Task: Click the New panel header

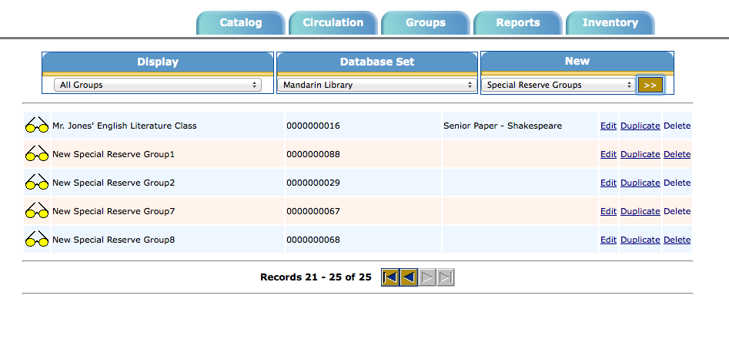Action: tap(577, 61)
